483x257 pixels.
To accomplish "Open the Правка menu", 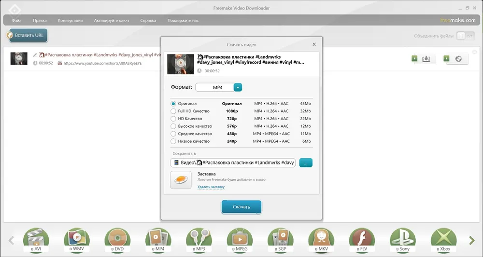I will click(40, 20).
